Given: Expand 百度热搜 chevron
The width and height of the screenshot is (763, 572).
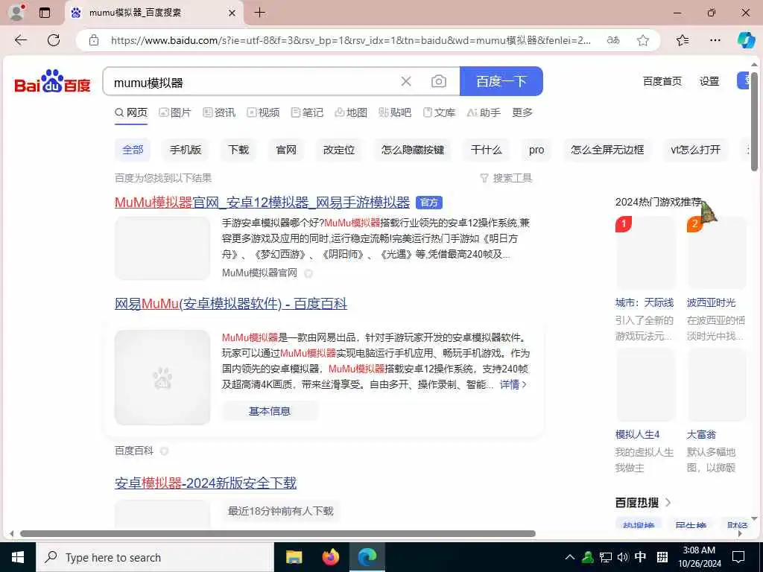Looking at the screenshot, I should 668,503.
